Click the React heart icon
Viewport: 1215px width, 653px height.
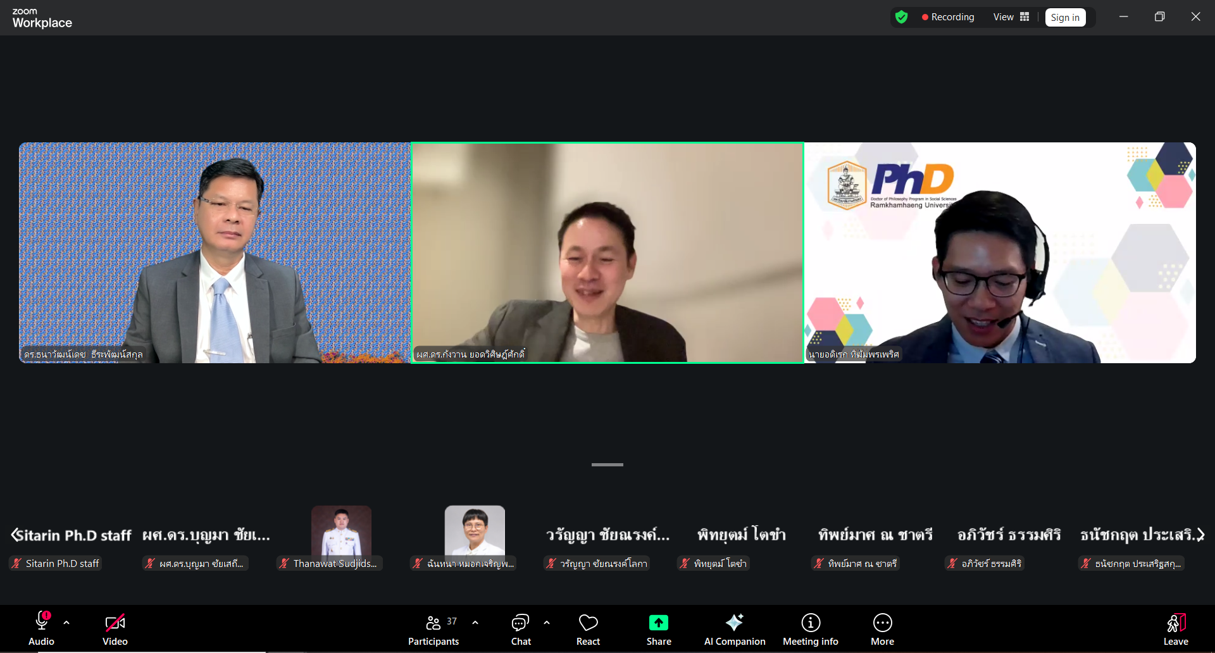pos(588,630)
